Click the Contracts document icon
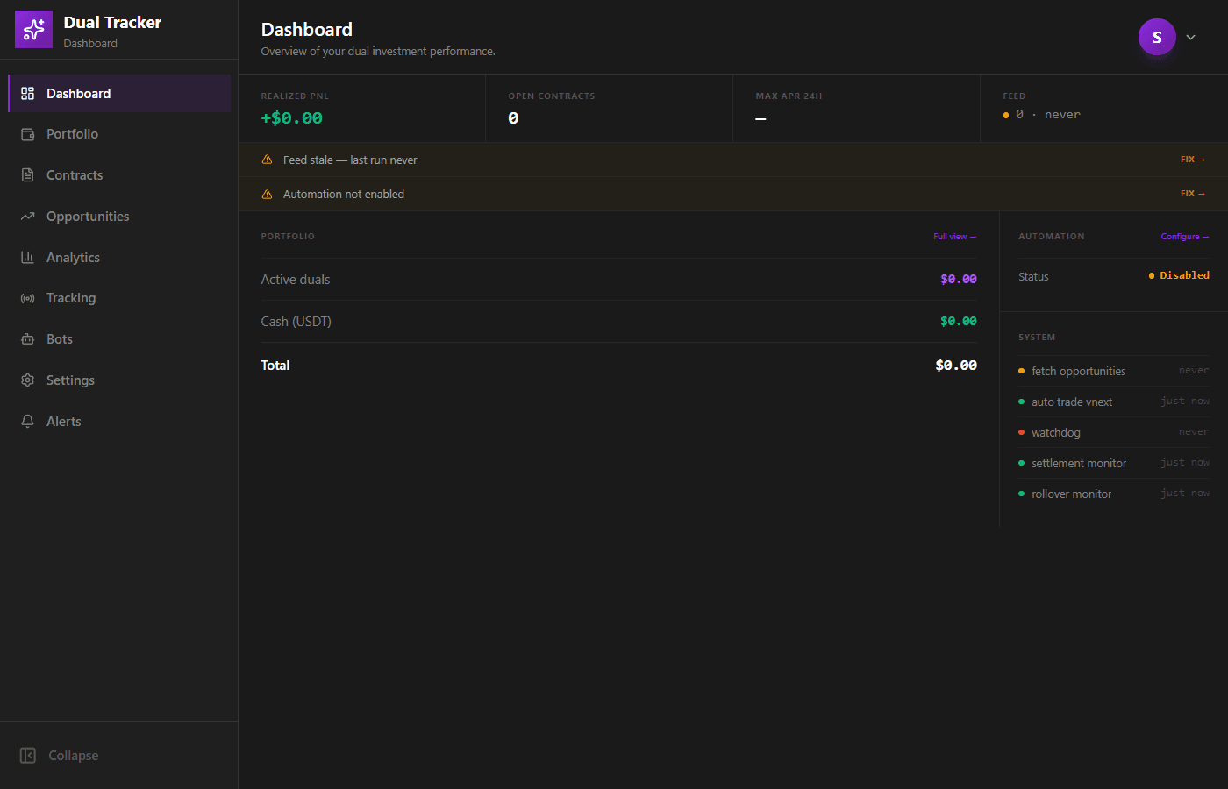The width and height of the screenshot is (1228, 789). (x=27, y=175)
